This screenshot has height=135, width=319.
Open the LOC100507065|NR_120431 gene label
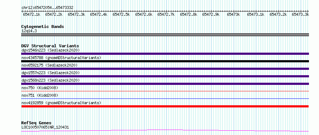click(45, 127)
